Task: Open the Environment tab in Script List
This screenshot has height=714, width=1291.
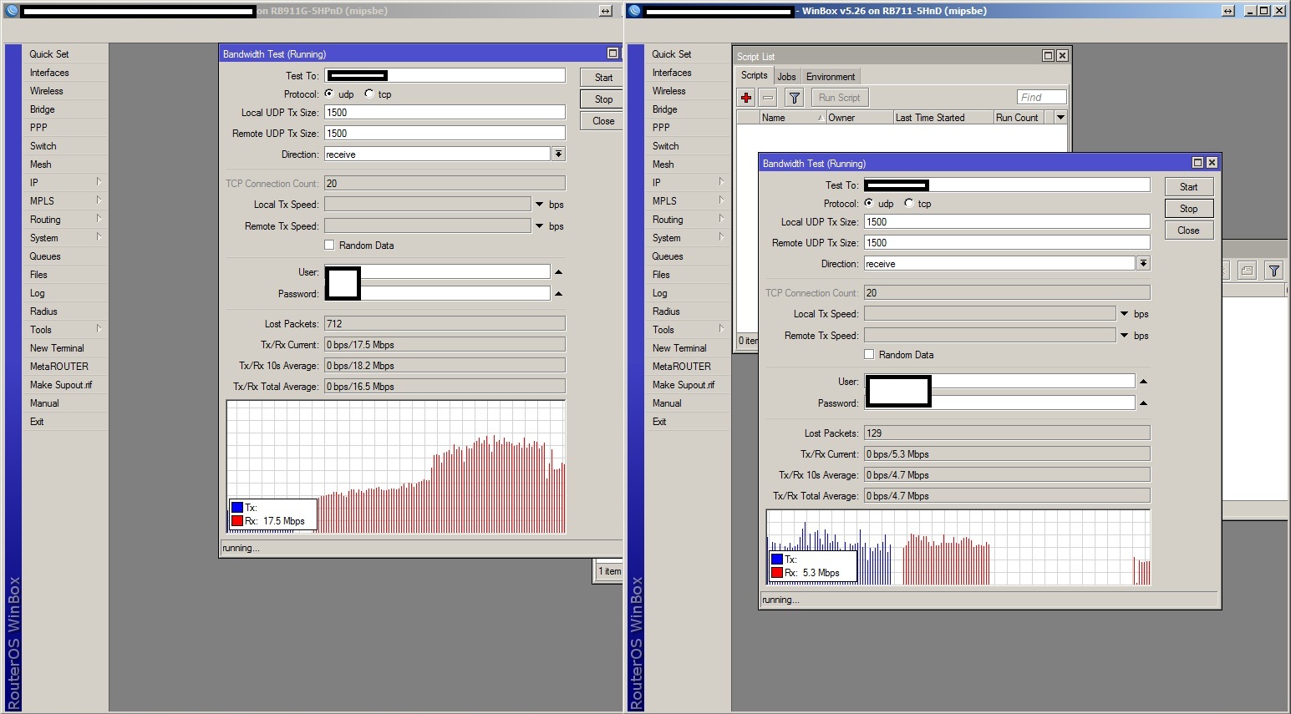Action: (830, 76)
